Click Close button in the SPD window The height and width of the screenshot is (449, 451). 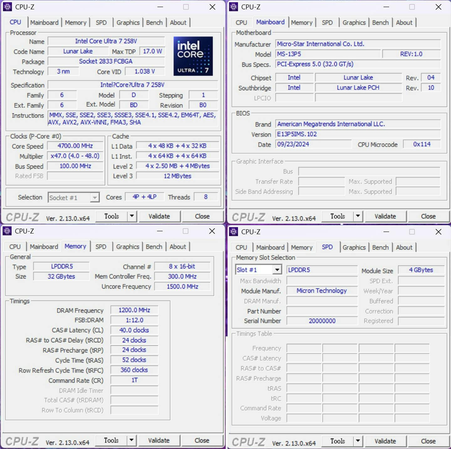click(428, 441)
